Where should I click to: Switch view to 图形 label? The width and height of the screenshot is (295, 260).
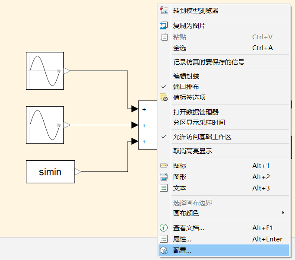click(180, 177)
